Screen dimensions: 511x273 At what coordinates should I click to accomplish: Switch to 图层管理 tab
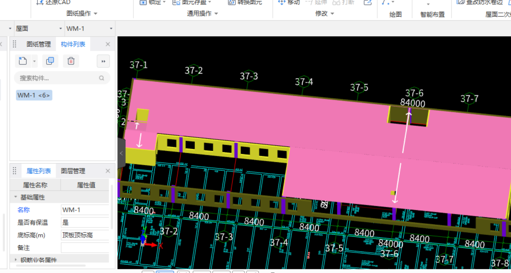(x=73, y=171)
